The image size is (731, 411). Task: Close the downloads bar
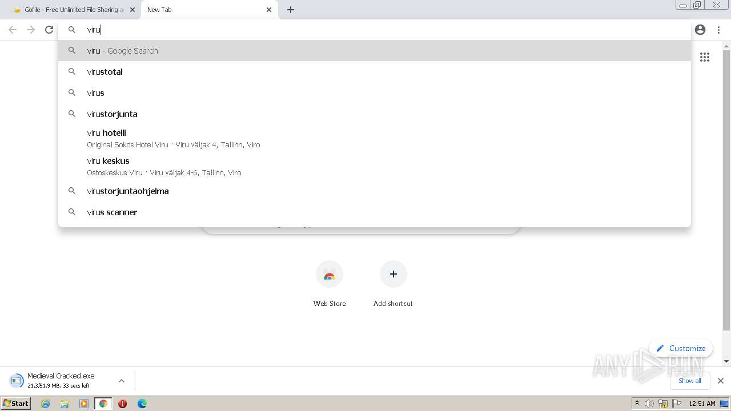click(721, 381)
